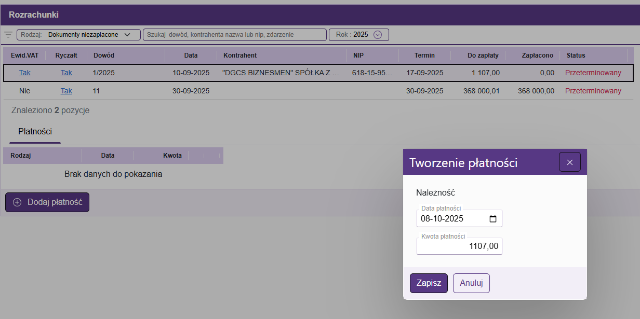This screenshot has height=319, width=640.
Task: Sort by the Termin column header
Action: coord(424,55)
